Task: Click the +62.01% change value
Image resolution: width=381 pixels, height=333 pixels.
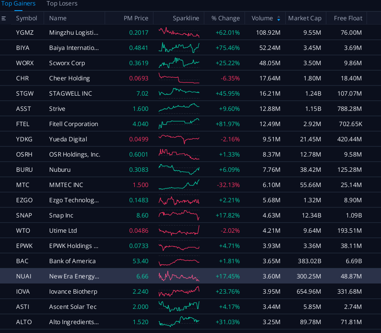Action: click(228, 33)
